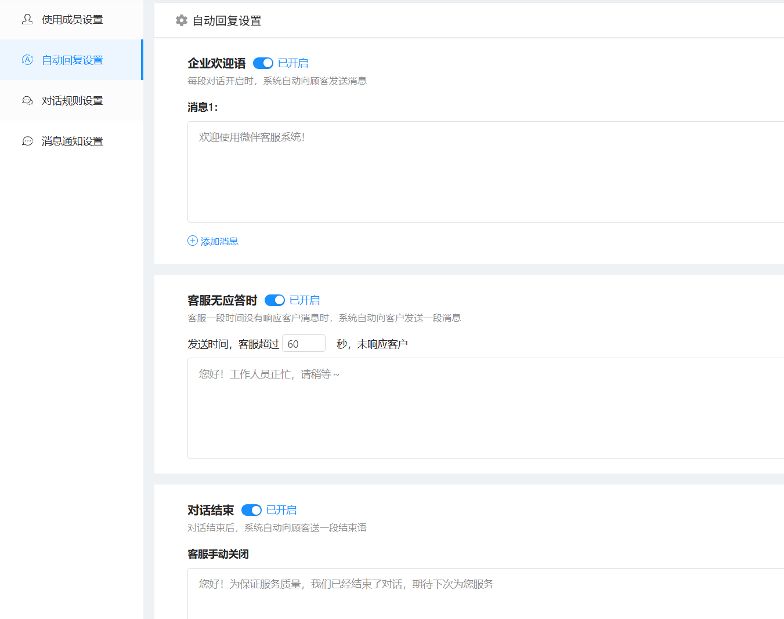Click the 对话结束 section heading

[211, 510]
